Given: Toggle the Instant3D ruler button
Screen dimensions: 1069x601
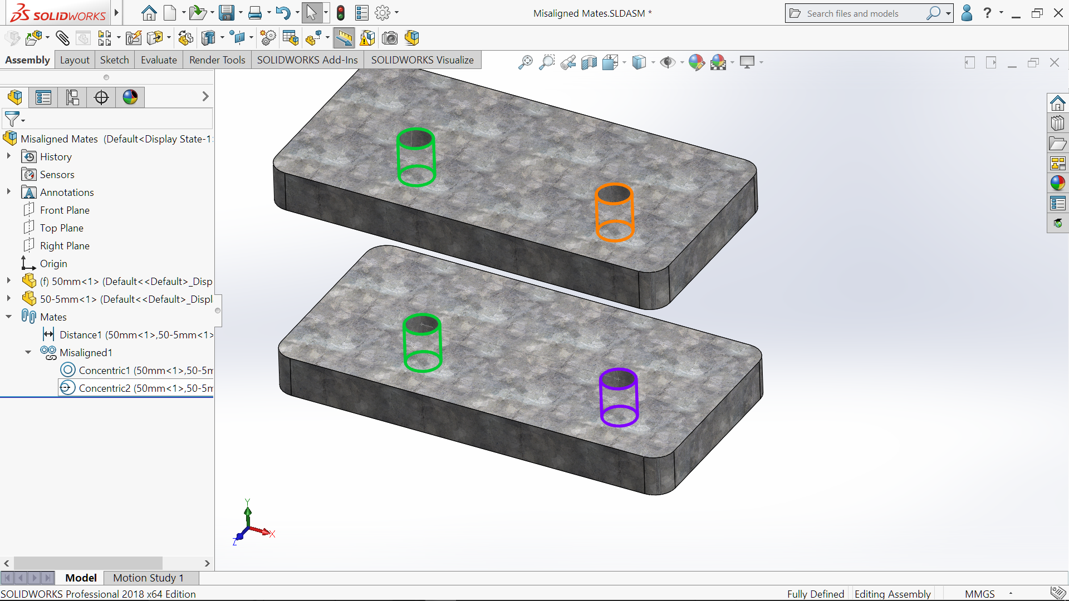Looking at the screenshot, I should pos(344,38).
